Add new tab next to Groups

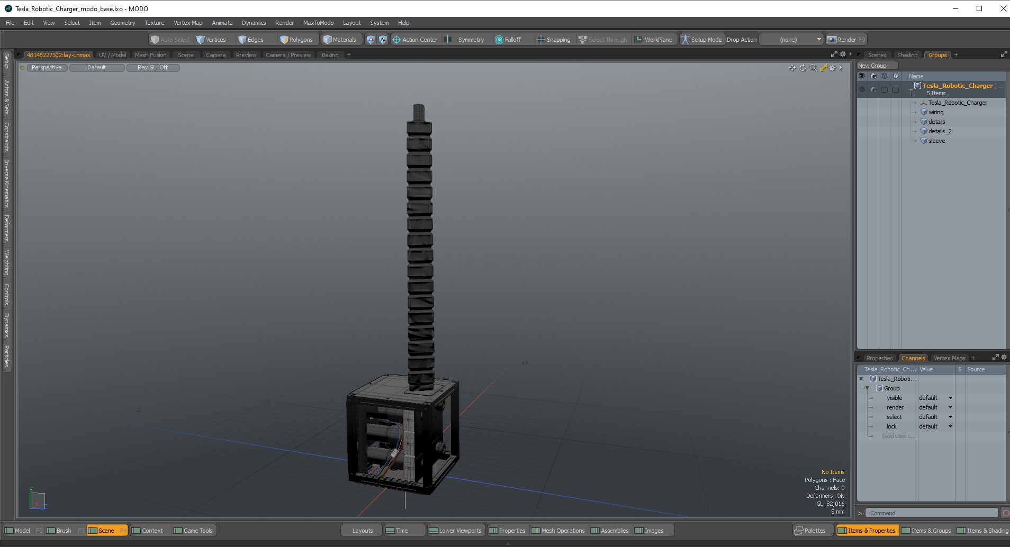tap(956, 55)
